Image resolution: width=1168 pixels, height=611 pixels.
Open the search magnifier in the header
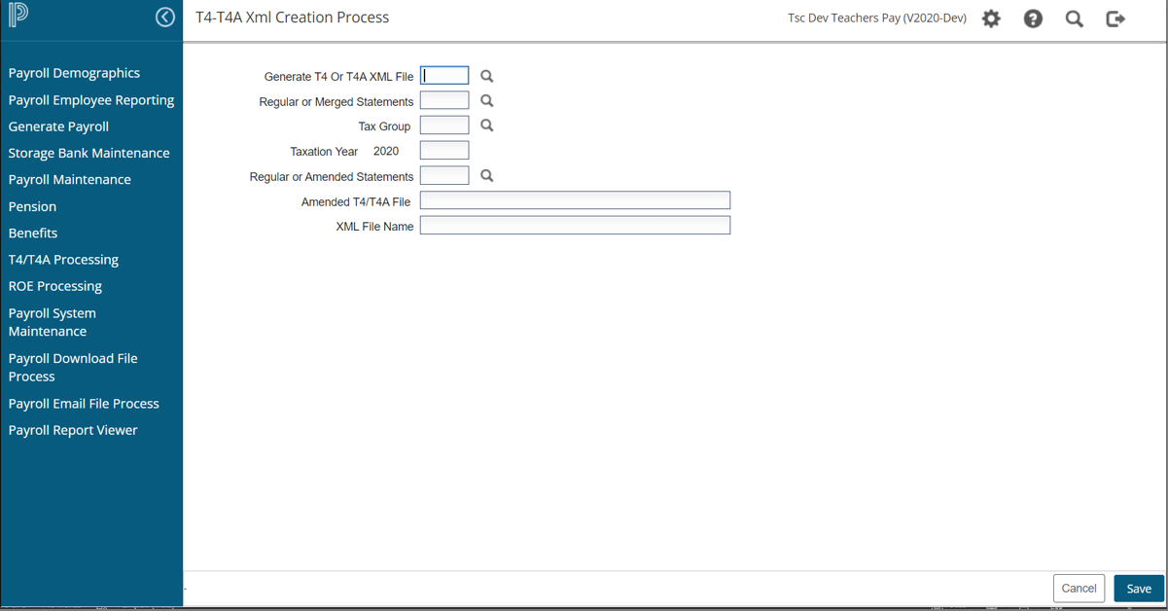pyautogui.click(x=1075, y=18)
